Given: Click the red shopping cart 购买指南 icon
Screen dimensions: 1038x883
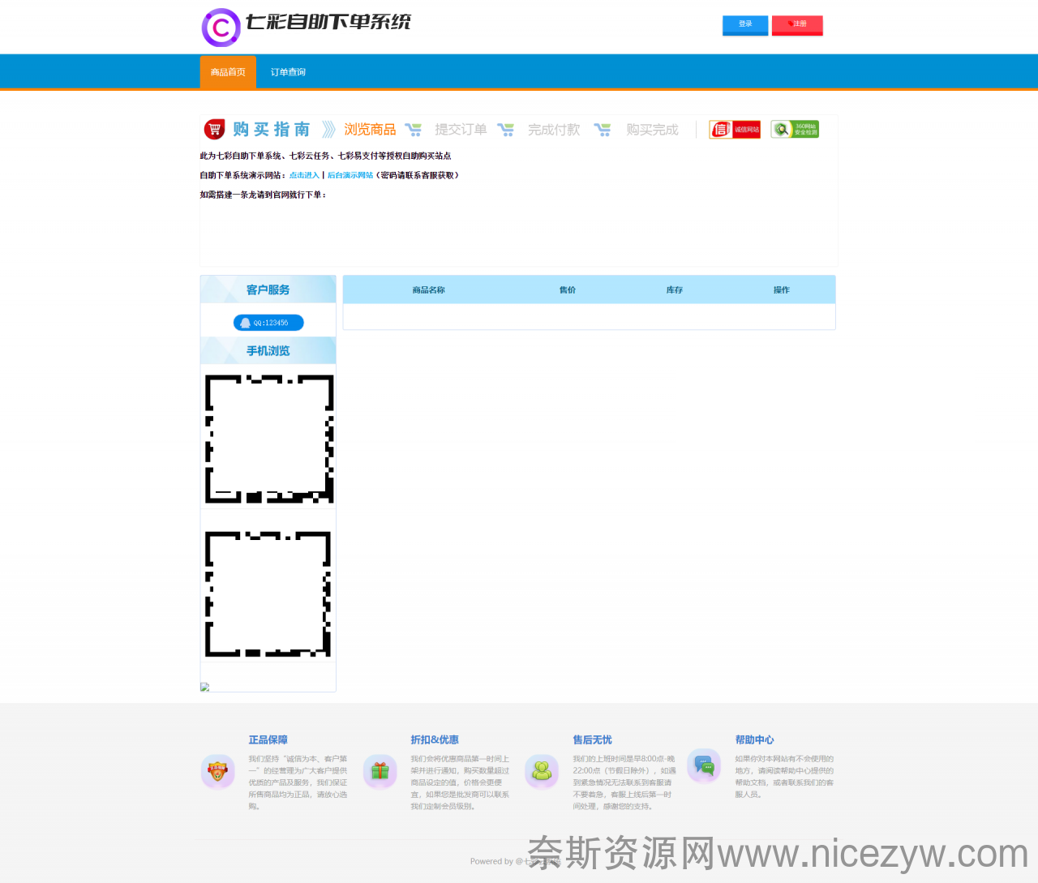Looking at the screenshot, I should [214, 129].
